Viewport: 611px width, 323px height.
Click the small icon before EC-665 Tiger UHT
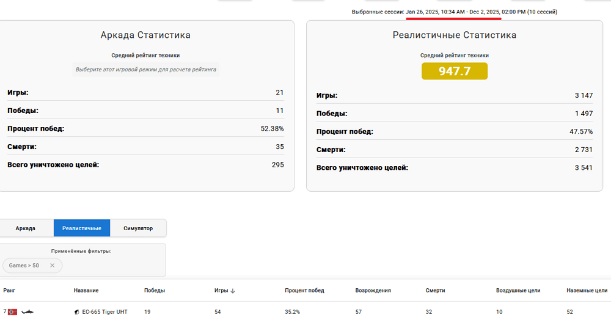coord(76,312)
